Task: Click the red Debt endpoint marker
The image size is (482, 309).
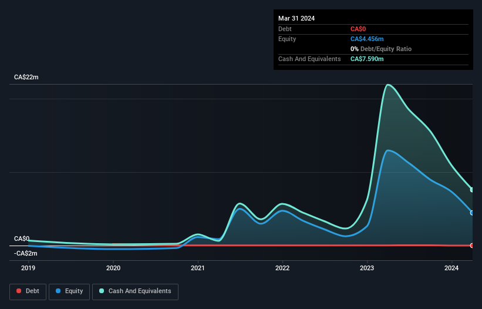Action: pyautogui.click(x=472, y=246)
